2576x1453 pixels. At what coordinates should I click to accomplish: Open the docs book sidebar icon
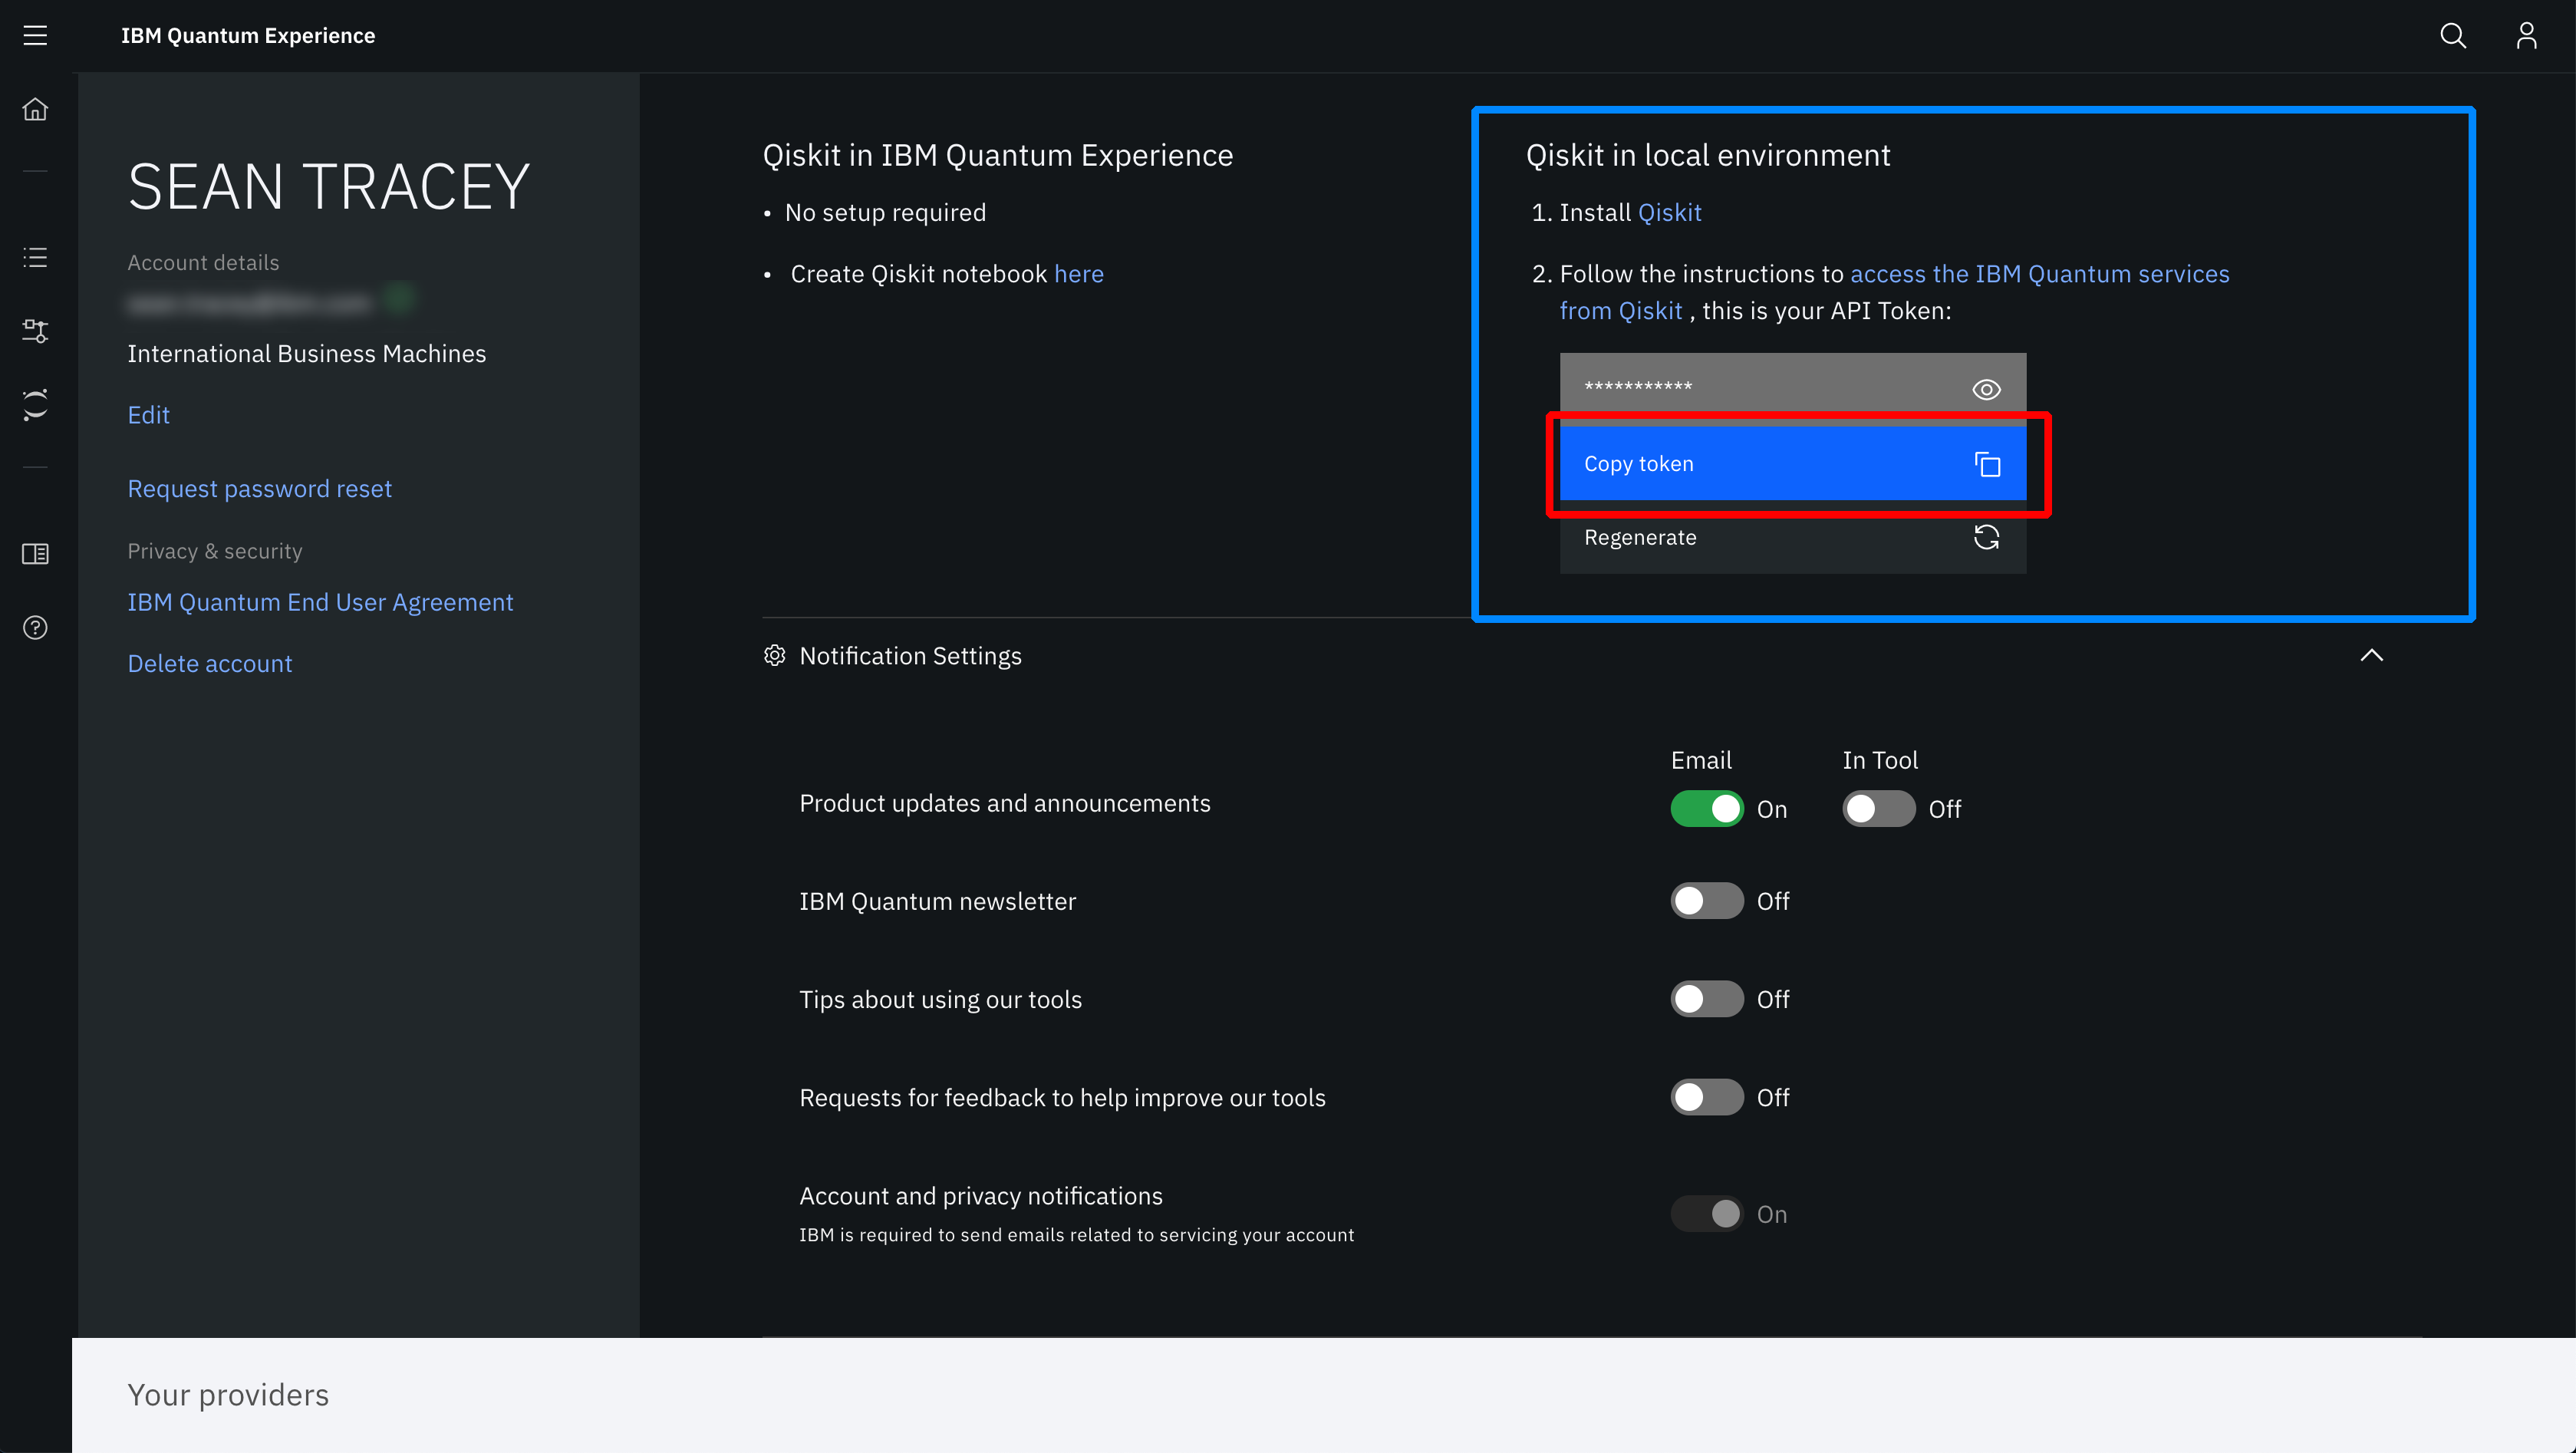point(35,553)
